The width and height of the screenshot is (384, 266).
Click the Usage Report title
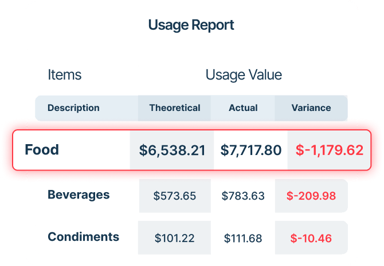tap(191, 25)
